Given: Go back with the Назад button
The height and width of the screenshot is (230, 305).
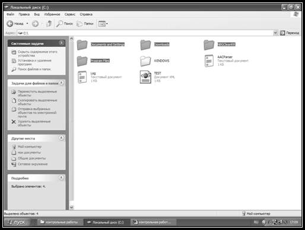Looking at the screenshot, I should point(15,24).
